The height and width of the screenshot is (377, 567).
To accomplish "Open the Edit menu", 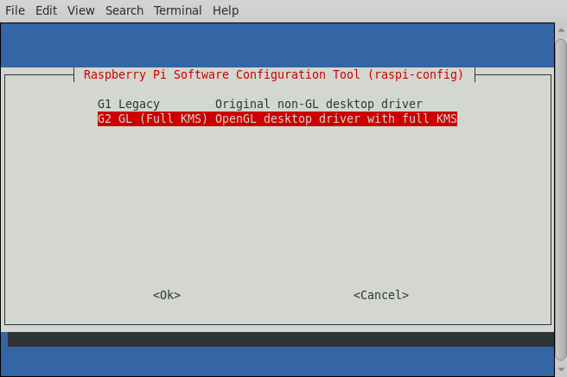I will click(x=46, y=10).
